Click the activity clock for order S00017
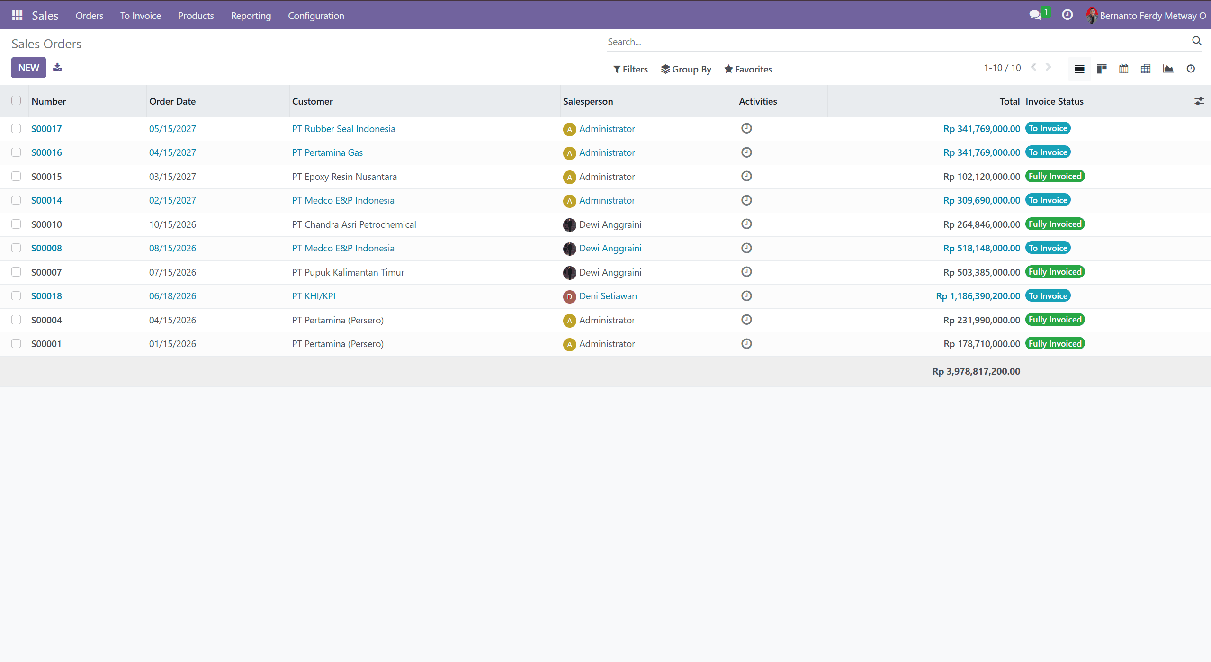 pos(746,128)
